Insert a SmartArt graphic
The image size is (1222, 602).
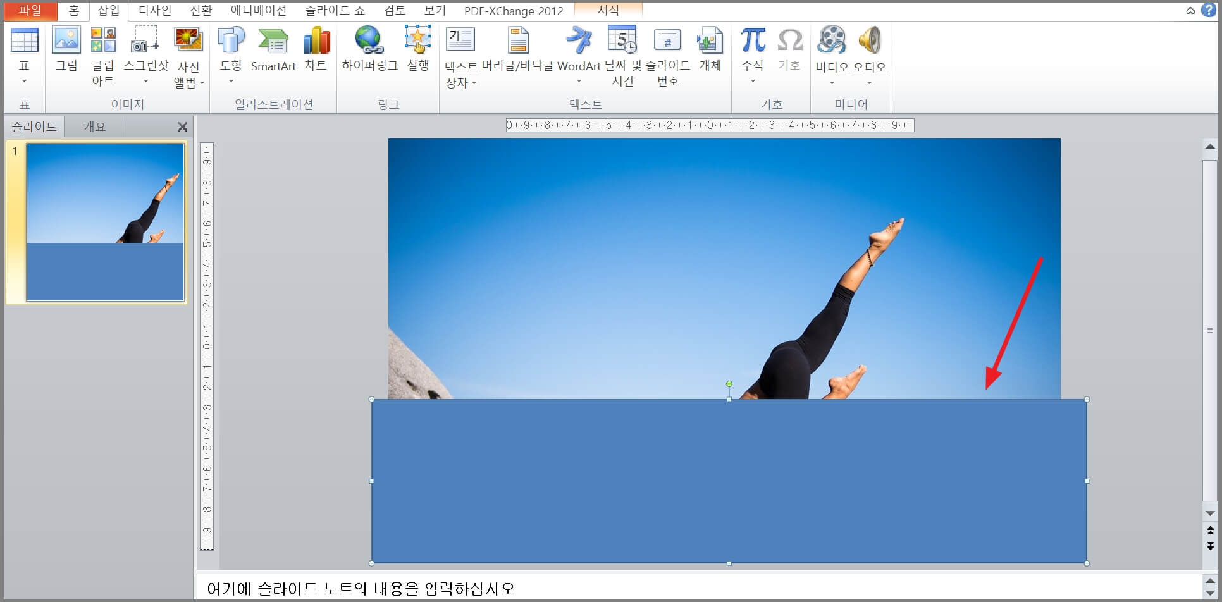pyautogui.click(x=273, y=40)
